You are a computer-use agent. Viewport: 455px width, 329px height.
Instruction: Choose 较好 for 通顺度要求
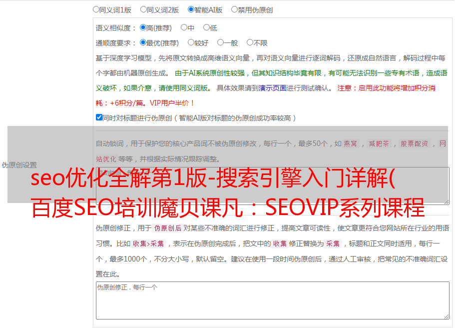pos(191,42)
